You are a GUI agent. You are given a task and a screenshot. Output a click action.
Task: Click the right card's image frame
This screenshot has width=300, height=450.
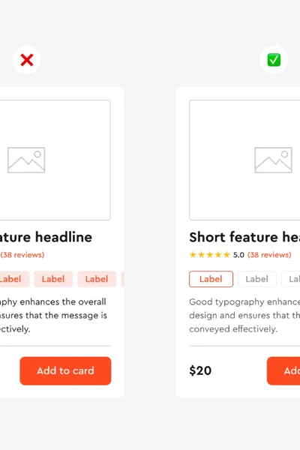pyautogui.click(x=244, y=160)
